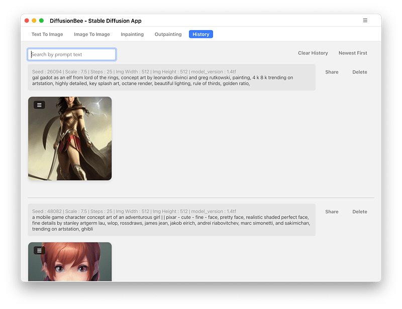Minimize the window with the yellow button

point(34,21)
